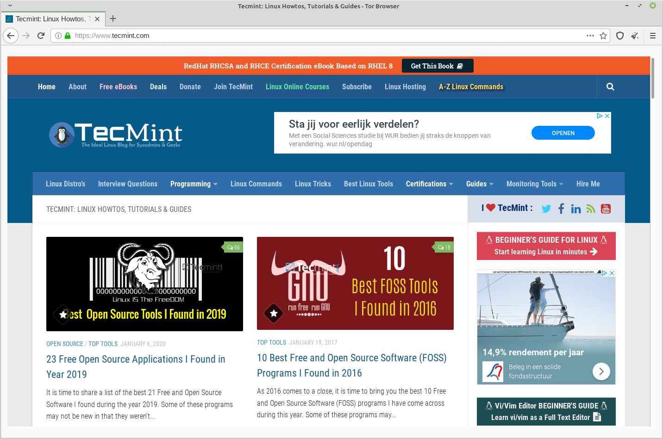Go to Linux Commands section
This screenshot has height=439, width=663.
coord(256,184)
